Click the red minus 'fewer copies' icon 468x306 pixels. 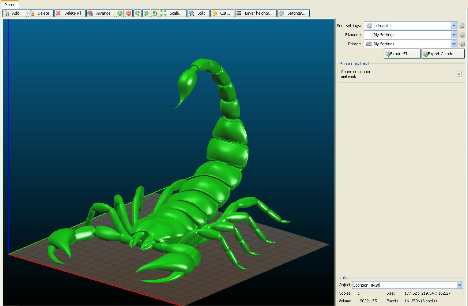(129, 13)
